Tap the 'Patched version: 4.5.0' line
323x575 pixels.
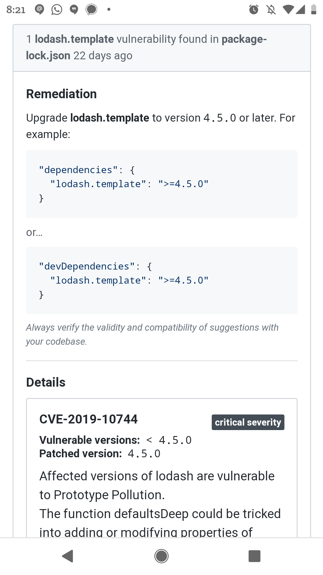(x=100, y=454)
